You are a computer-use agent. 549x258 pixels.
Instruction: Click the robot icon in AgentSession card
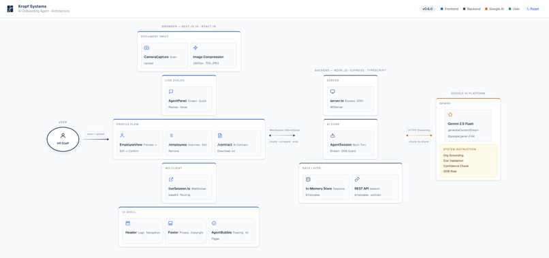coord(332,135)
